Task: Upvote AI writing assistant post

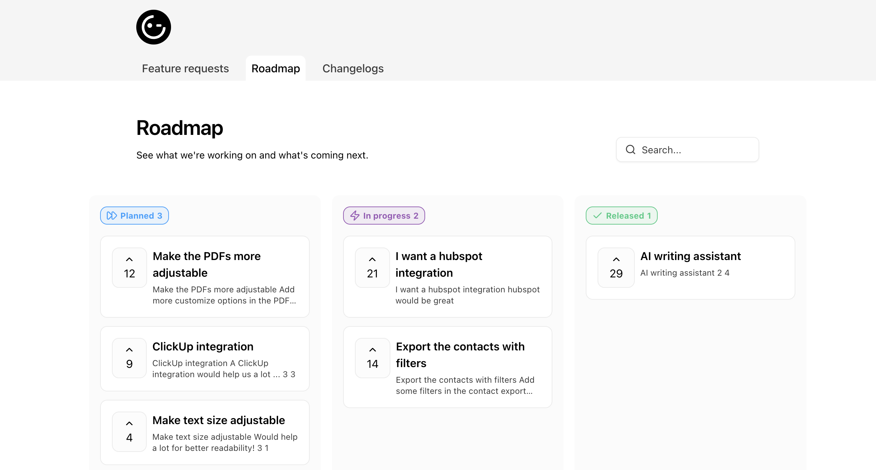Action: point(616,268)
